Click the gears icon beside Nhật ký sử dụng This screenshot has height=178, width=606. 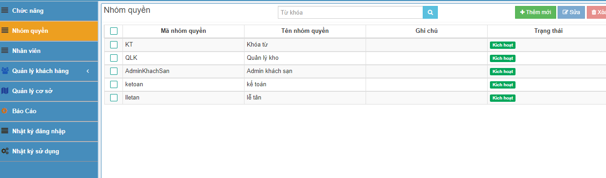pyautogui.click(x=5, y=151)
